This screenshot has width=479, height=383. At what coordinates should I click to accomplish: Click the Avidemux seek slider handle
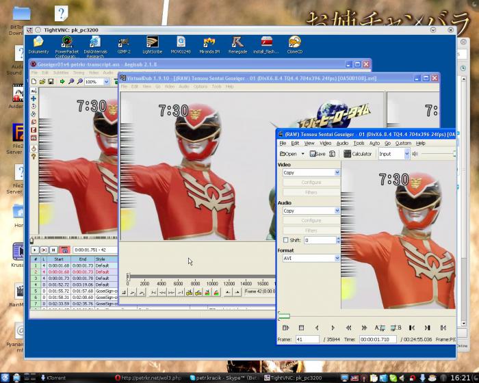click(x=284, y=316)
